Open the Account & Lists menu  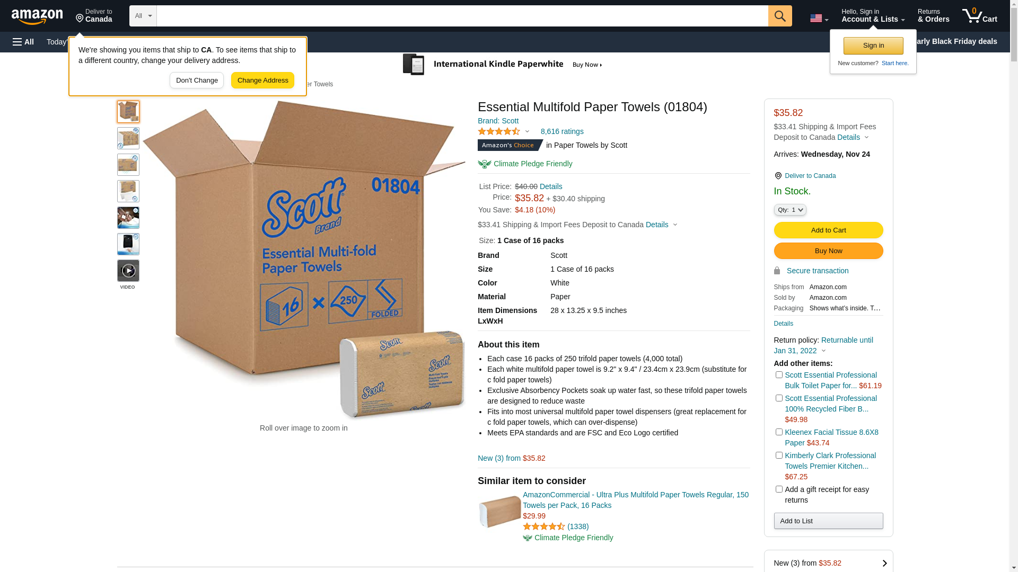pyautogui.click(x=873, y=15)
